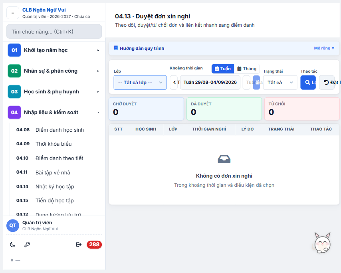Image resolution: width=341 pixels, height=273 pixels.
Task: Click the CLB Ngôn Ngữ Vui title link
Action: (x=44, y=10)
